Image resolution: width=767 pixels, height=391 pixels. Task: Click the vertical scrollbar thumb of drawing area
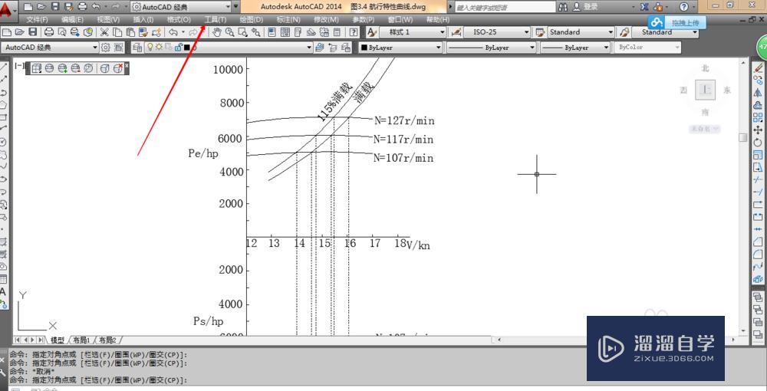click(x=743, y=138)
